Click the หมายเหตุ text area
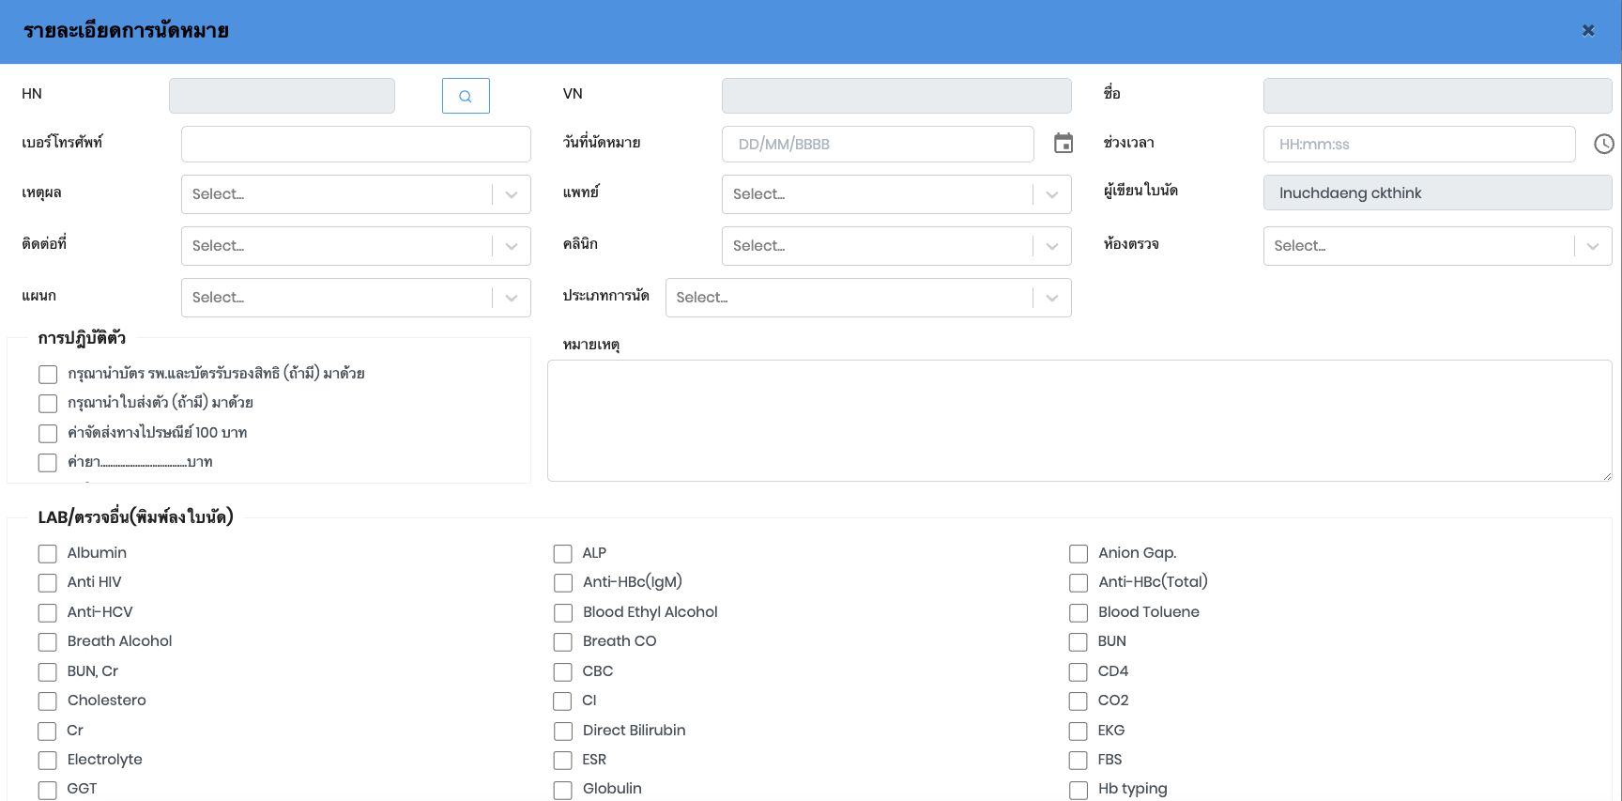 tap(1079, 421)
